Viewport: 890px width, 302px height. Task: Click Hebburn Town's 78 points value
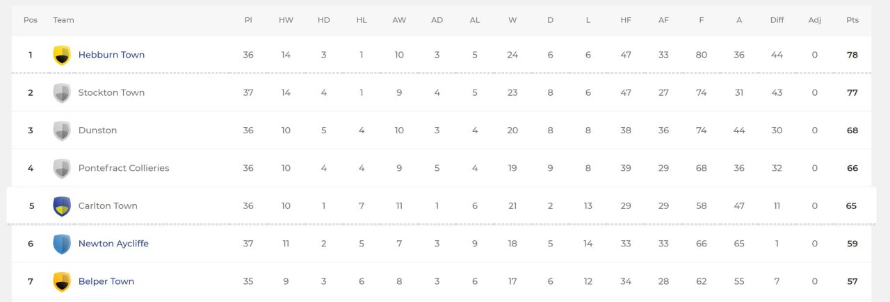click(852, 55)
